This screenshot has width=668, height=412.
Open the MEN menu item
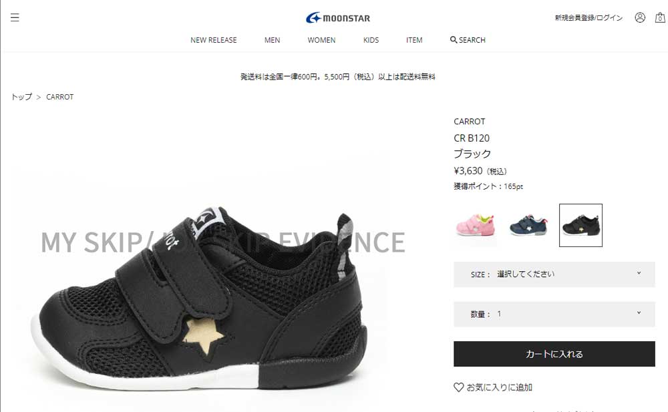point(273,40)
